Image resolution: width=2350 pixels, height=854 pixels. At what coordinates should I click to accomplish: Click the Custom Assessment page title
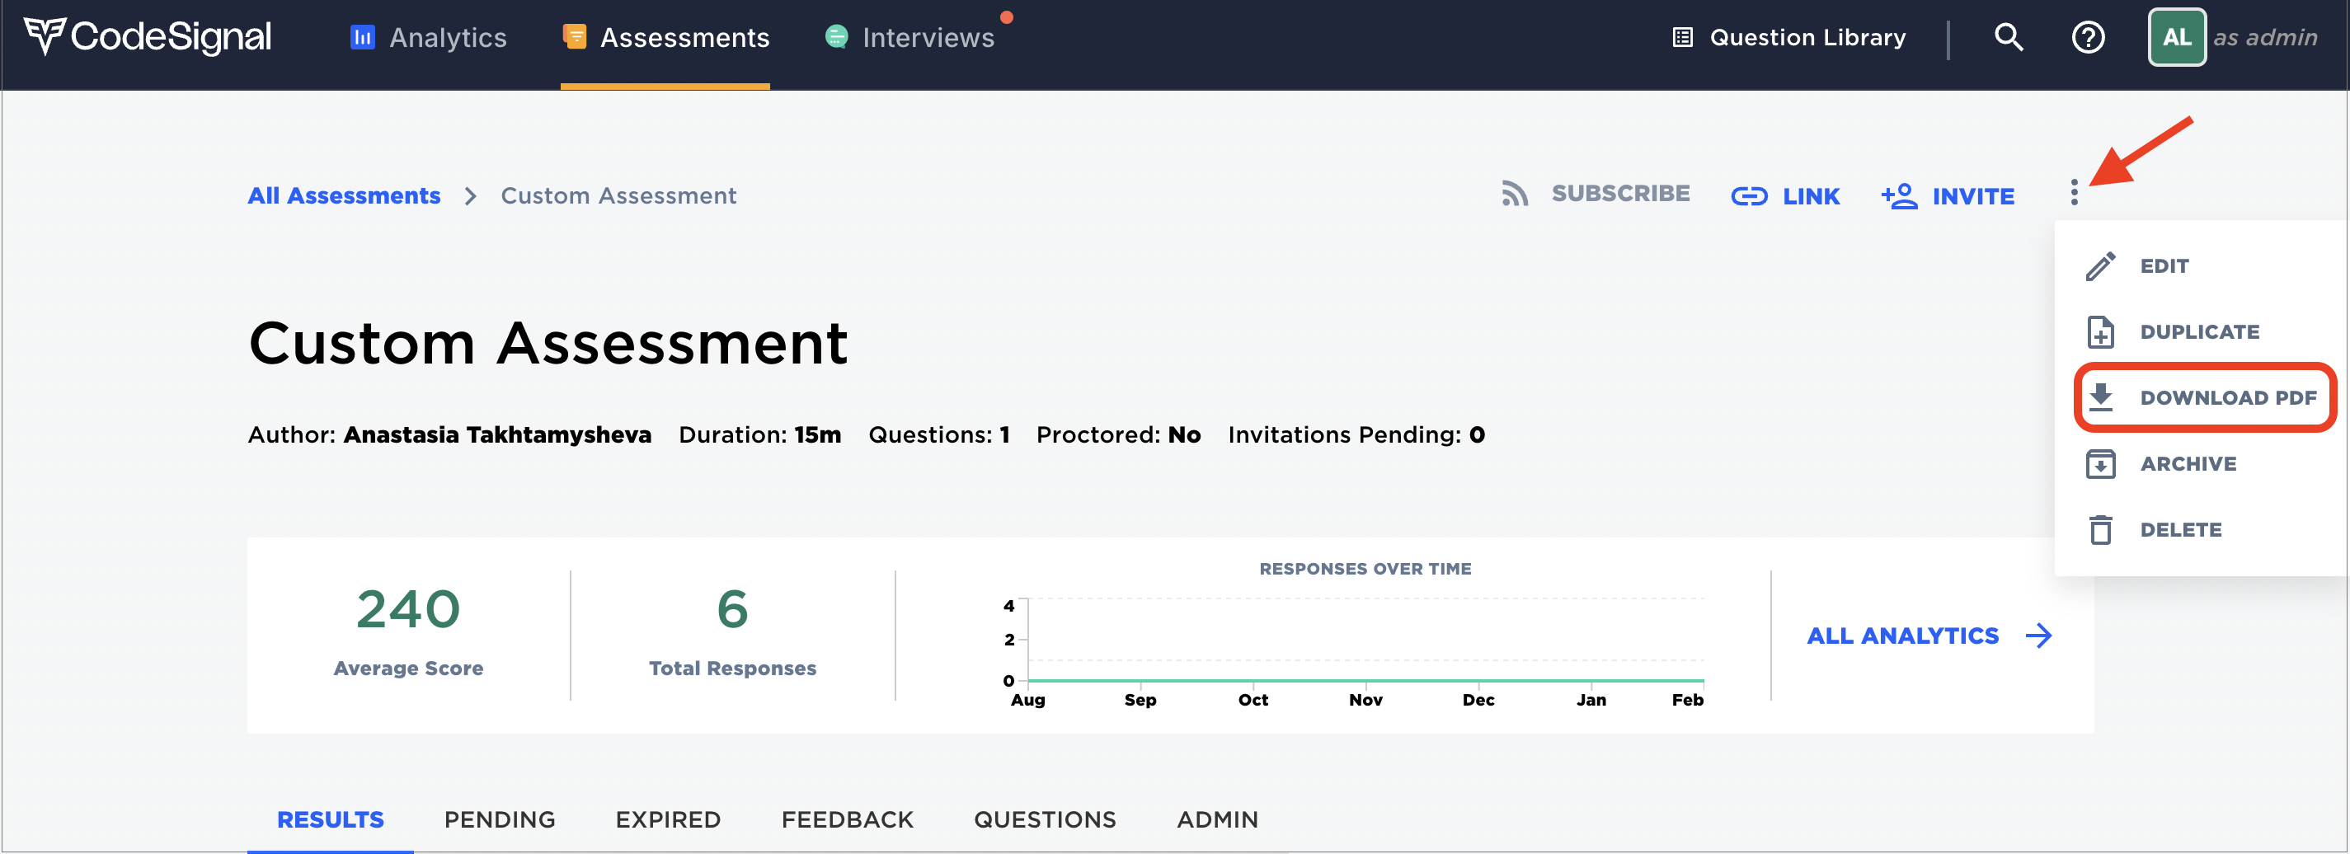pyautogui.click(x=548, y=344)
